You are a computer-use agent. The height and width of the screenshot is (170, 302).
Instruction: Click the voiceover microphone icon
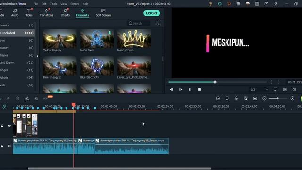[236, 98]
